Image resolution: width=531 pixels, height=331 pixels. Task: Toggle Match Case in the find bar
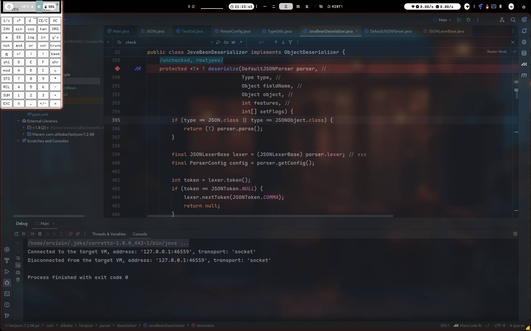pos(226,42)
